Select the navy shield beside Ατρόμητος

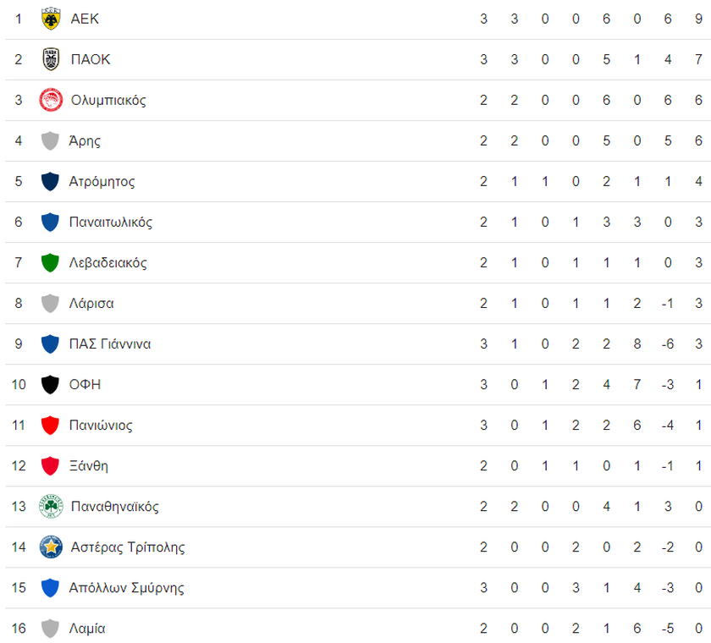(x=50, y=182)
